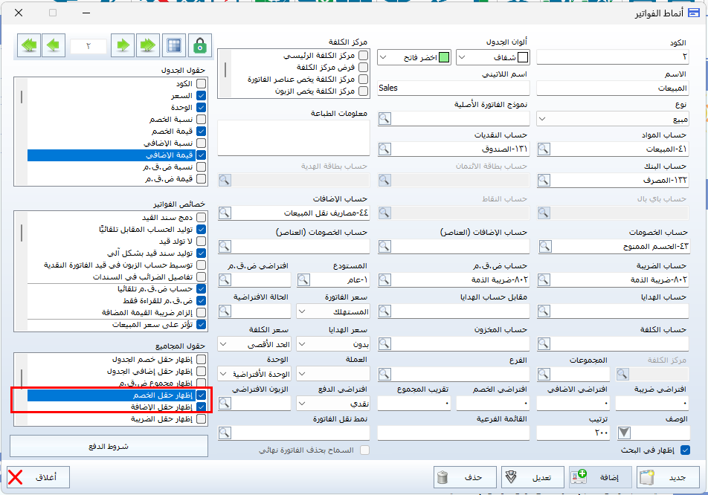Screen dimensions: 708x495
Task: Click the single green right arrow
Action: click(123, 45)
